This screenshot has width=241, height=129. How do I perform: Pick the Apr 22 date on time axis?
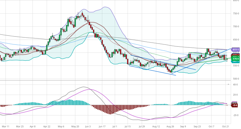pos(47,126)
